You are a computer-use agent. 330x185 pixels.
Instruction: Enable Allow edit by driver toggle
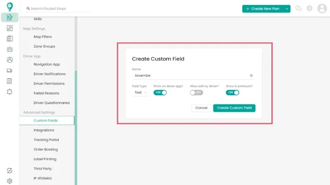(x=196, y=92)
